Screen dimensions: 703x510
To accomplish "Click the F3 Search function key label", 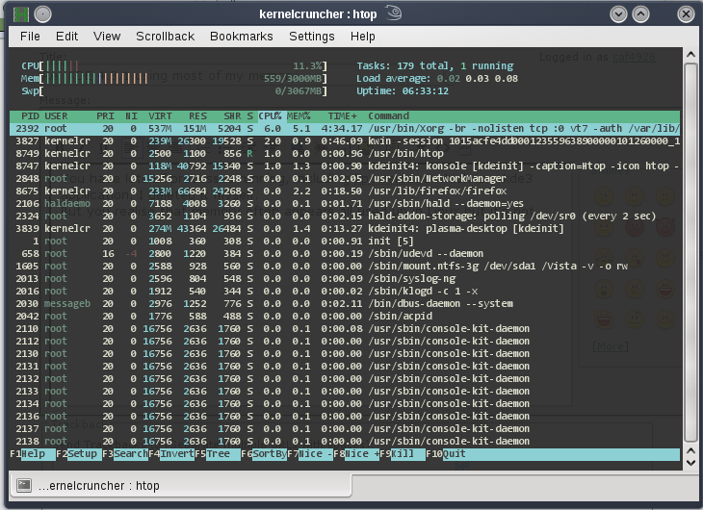I will (125, 454).
